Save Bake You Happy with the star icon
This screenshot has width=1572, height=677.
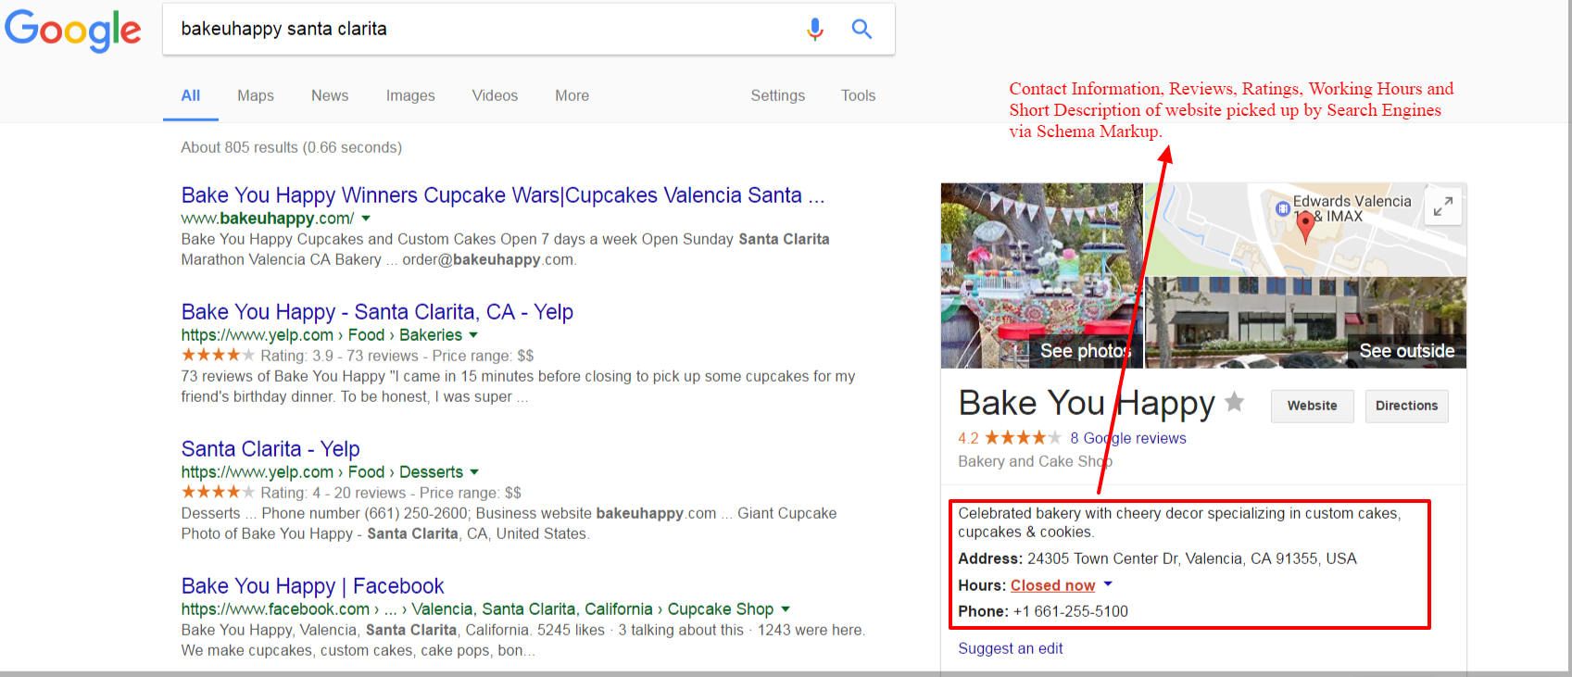tap(1234, 402)
